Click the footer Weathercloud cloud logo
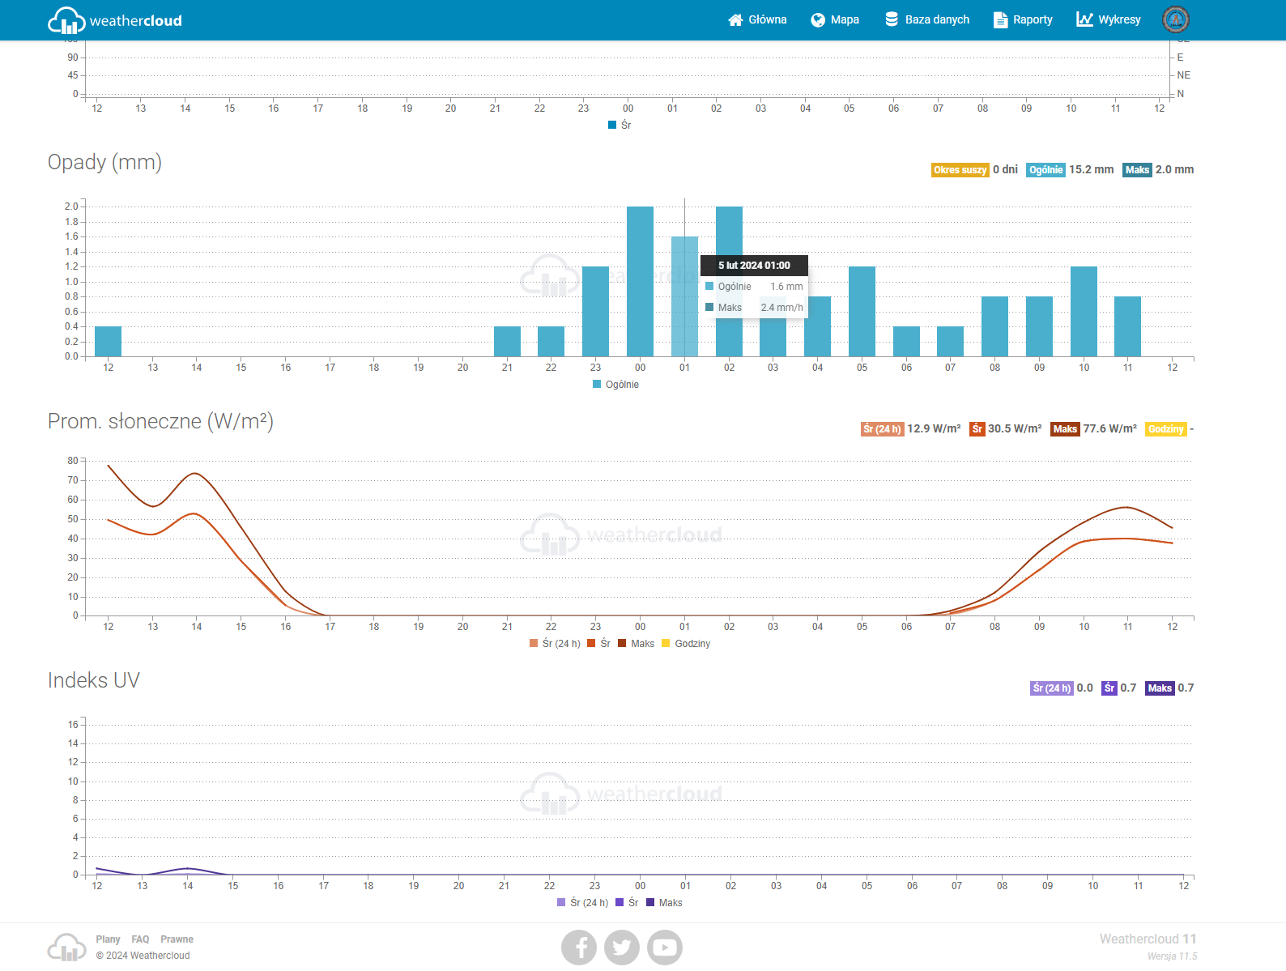Screen dimensions: 1286x971 [66, 948]
